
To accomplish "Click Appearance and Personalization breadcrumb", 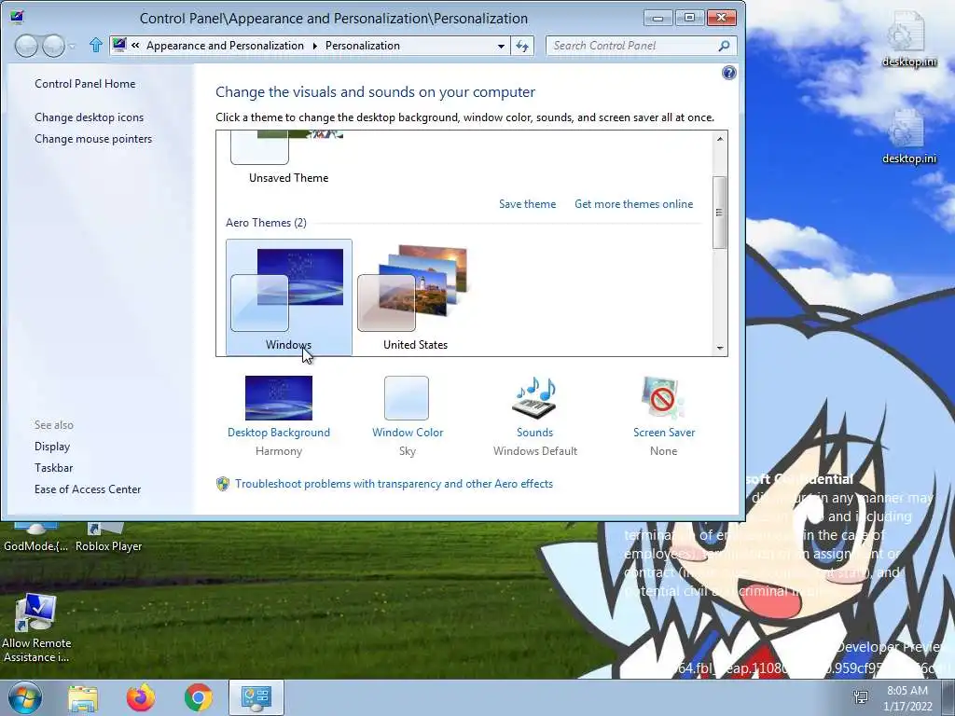I will click(225, 46).
